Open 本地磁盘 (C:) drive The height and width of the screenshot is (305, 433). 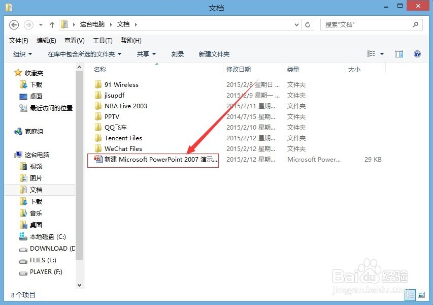pyautogui.click(x=43, y=237)
